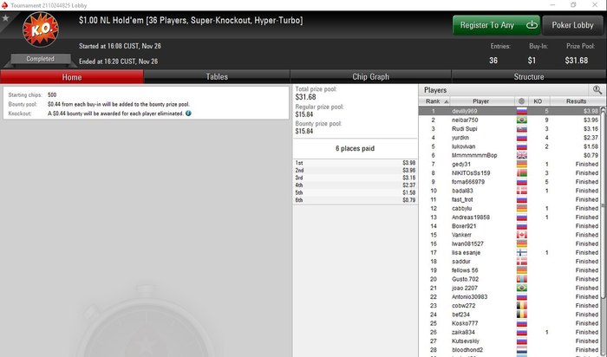Switch to the Tables tab
607x357 pixels.
217,76
